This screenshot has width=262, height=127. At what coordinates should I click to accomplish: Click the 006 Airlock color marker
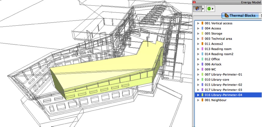click(x=202, y=64)
